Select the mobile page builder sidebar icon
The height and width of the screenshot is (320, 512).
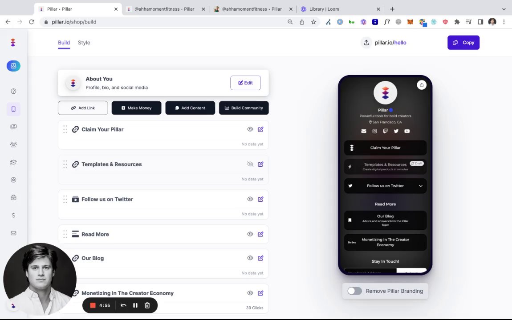13,109
